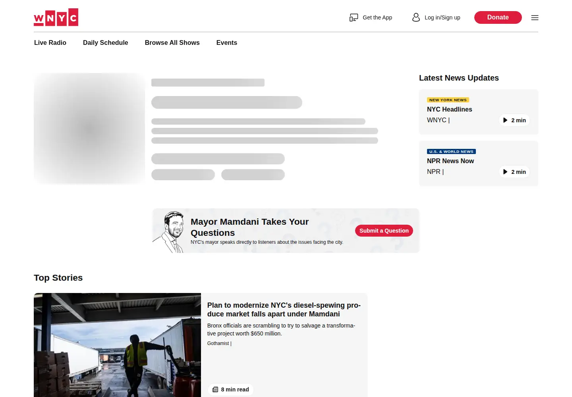Screen dimensions: 572x397
Task: Click play icon on NPR News Now
Action: [x=505, y=172]
